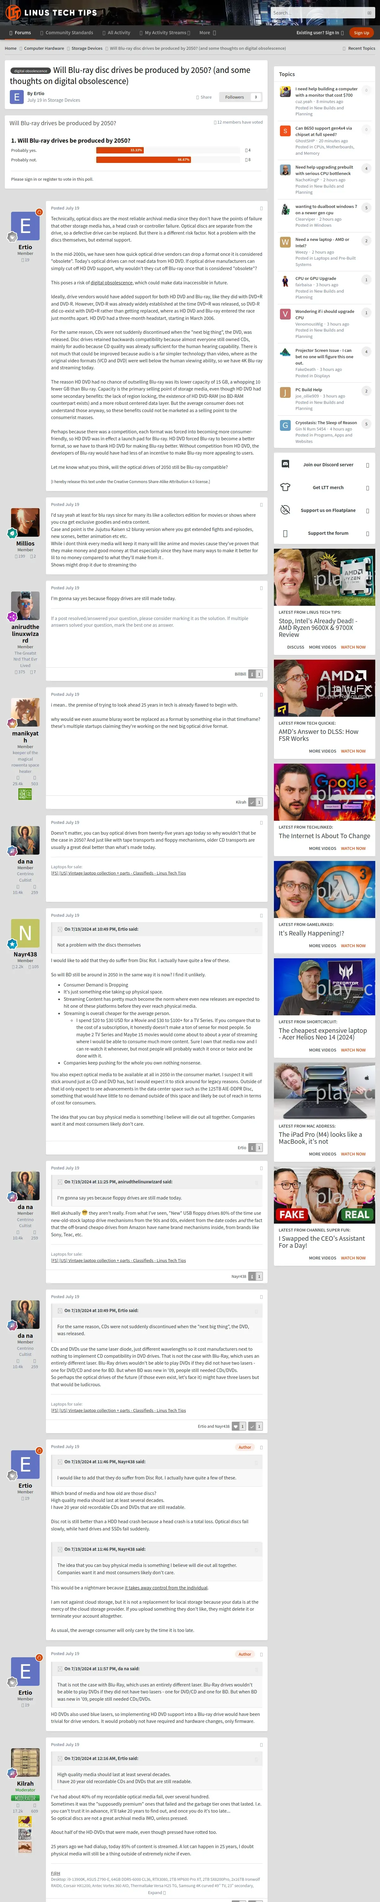Open Kilrah's moderator avatar
380x1902 pixels.
tap(25, 1763)
